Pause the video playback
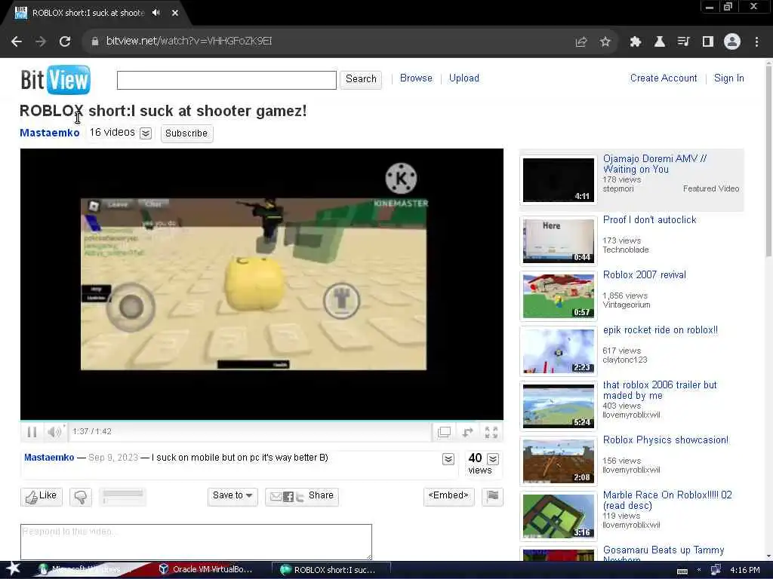 coord(32,432)
